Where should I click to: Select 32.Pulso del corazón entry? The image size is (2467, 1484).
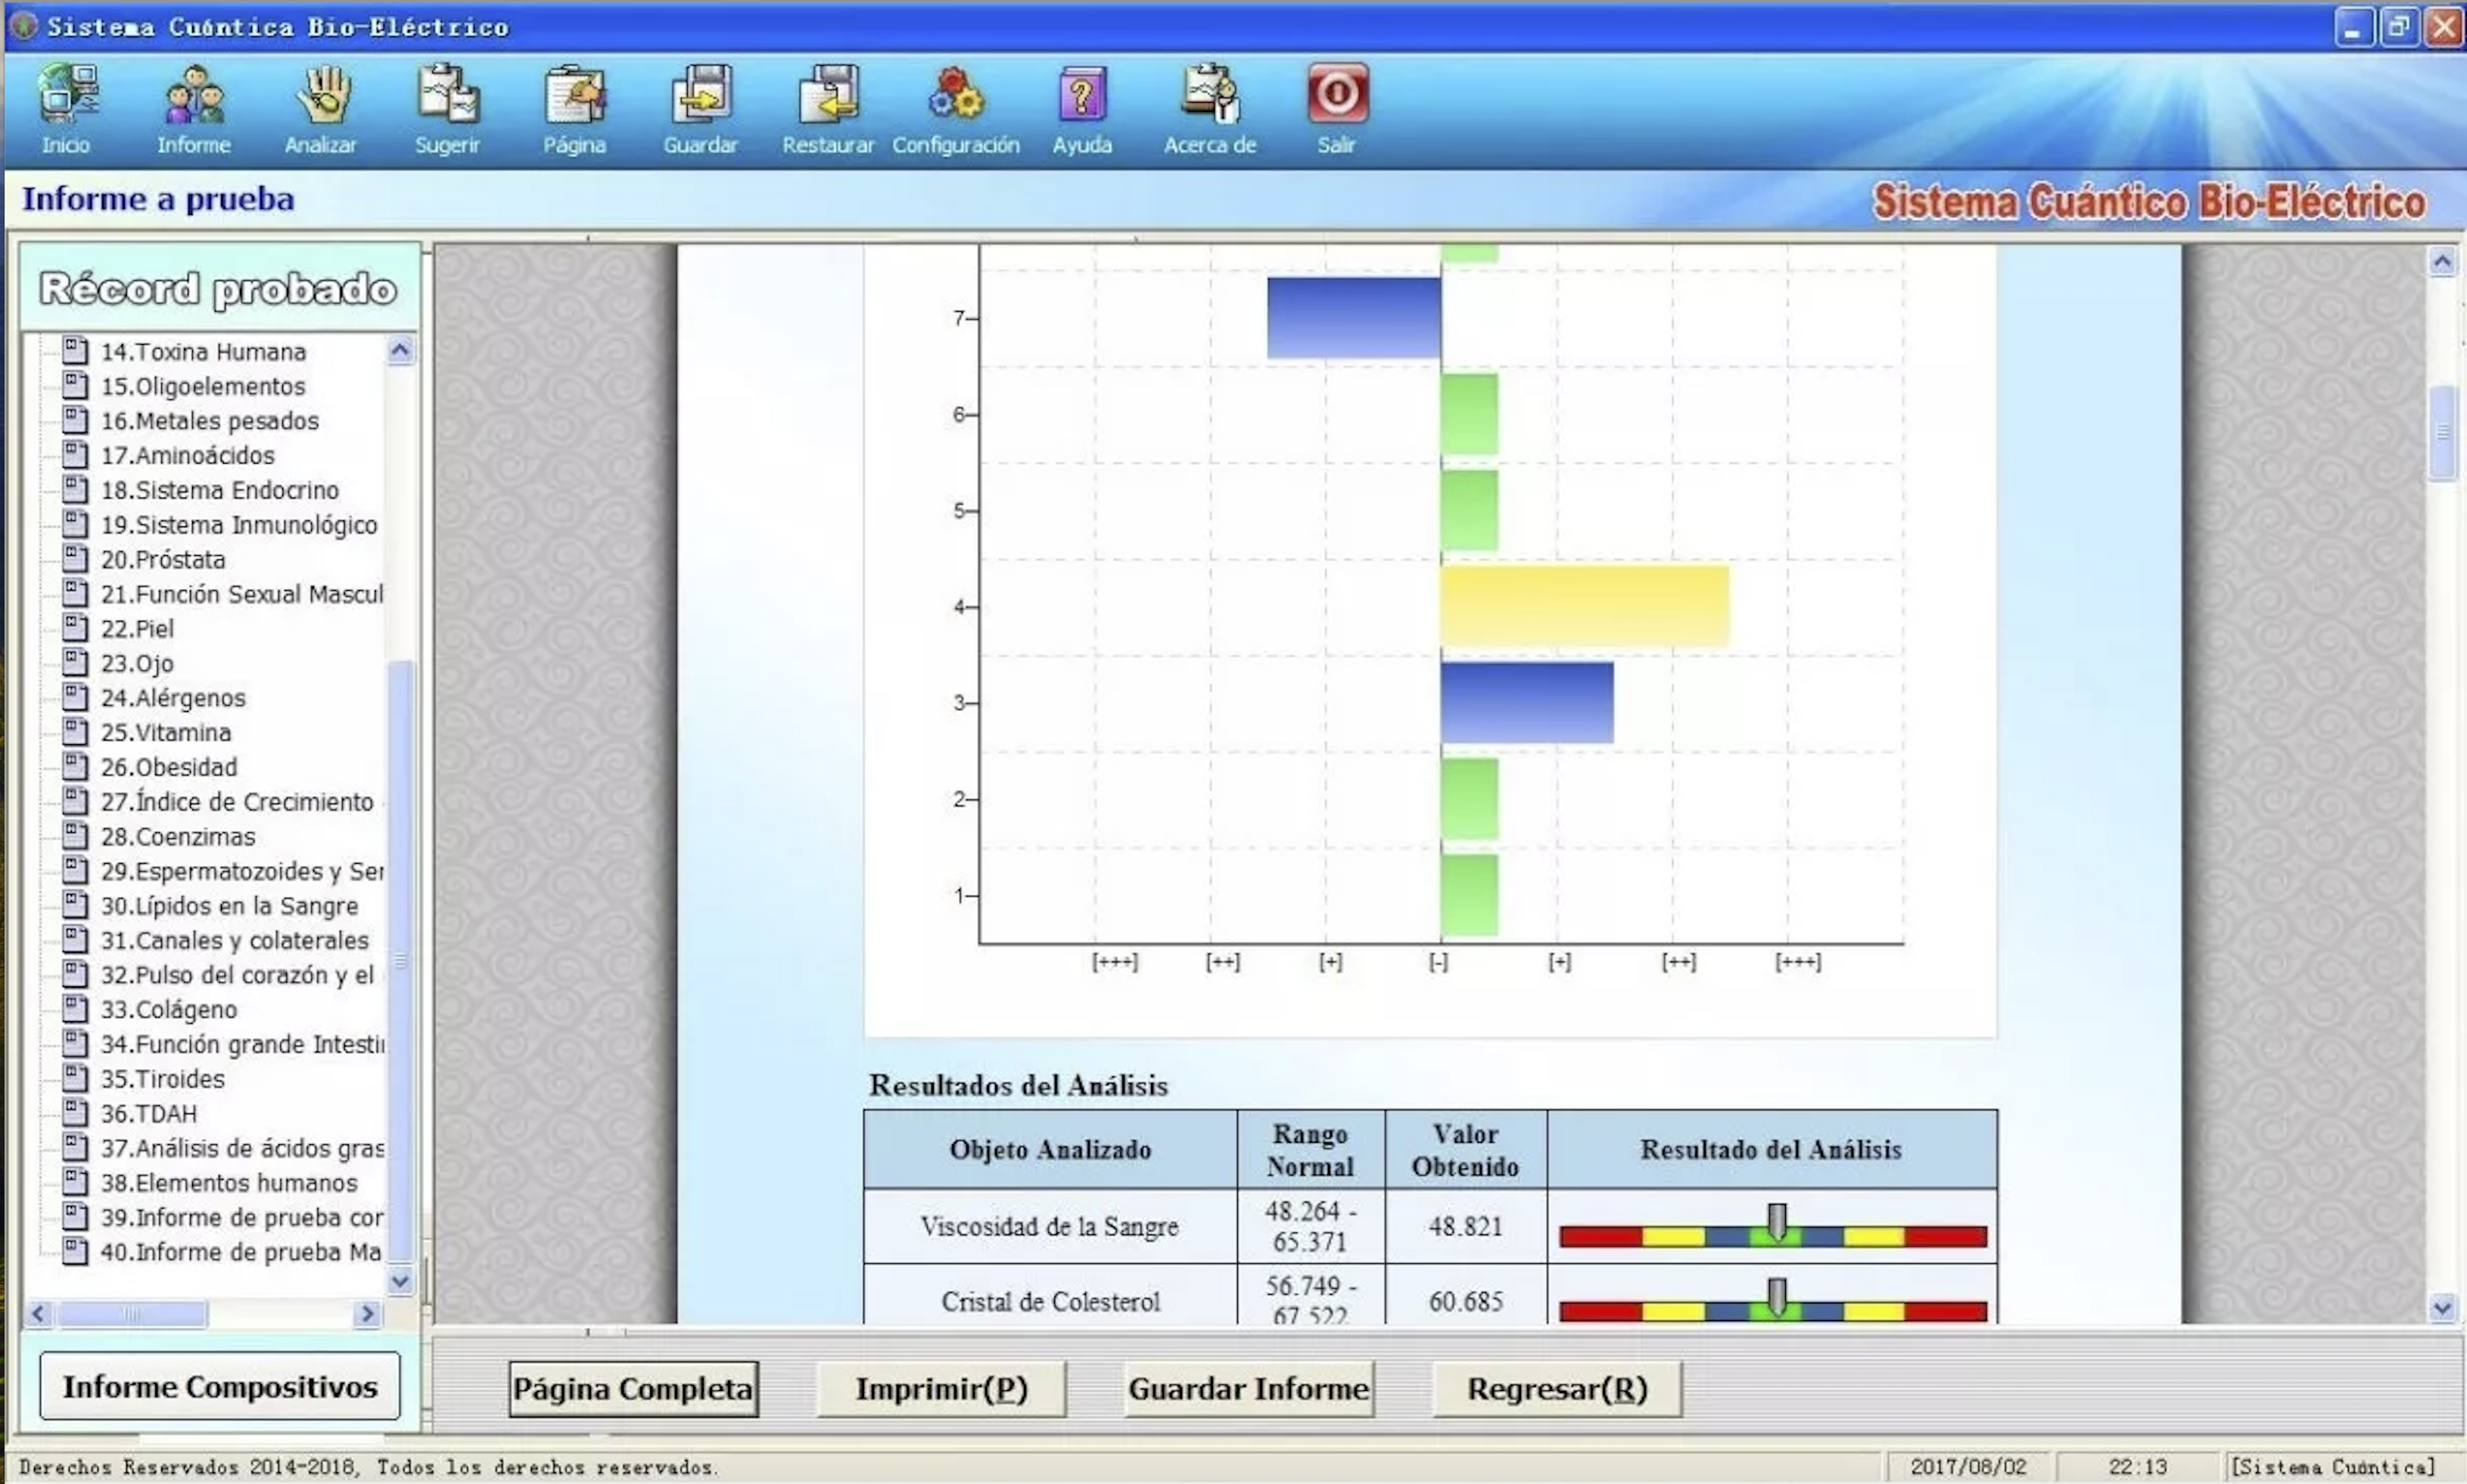coord(237,975)
